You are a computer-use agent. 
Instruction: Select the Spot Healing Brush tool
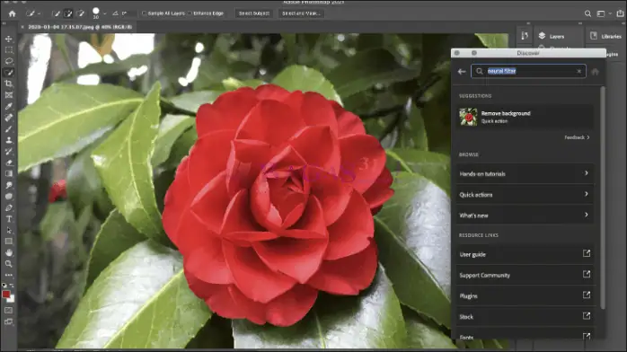click(x=8, y=118)
